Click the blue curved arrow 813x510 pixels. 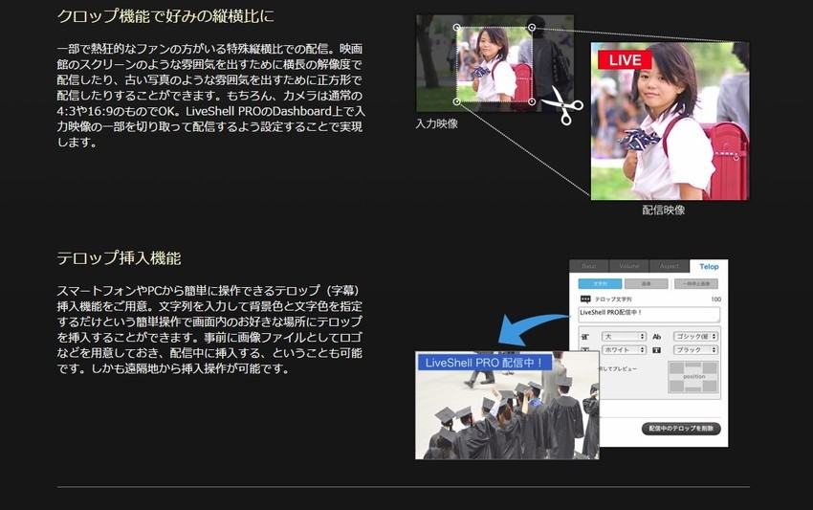coord(523,332)
